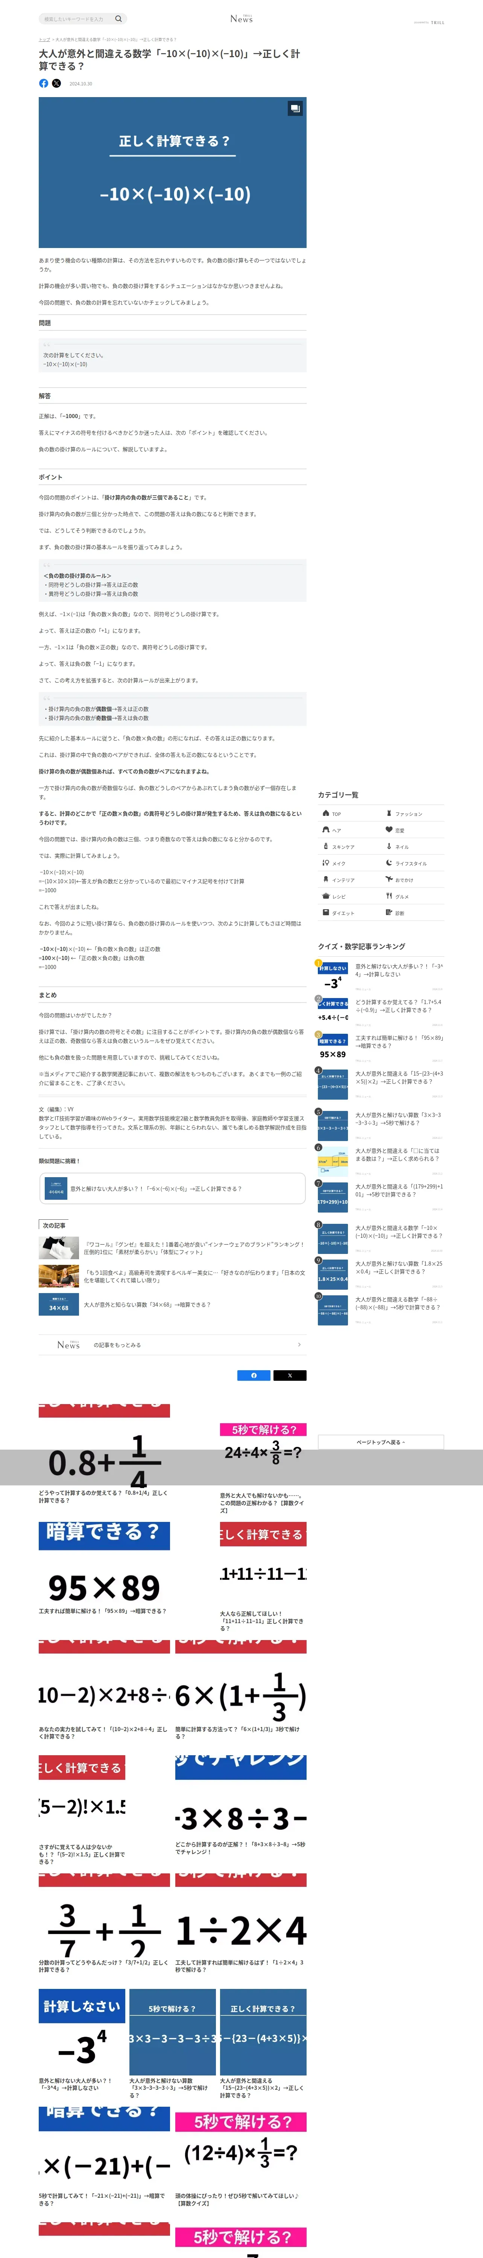Open the ファッション category dress icon
Screen dimensions: 483x2258
389,813
